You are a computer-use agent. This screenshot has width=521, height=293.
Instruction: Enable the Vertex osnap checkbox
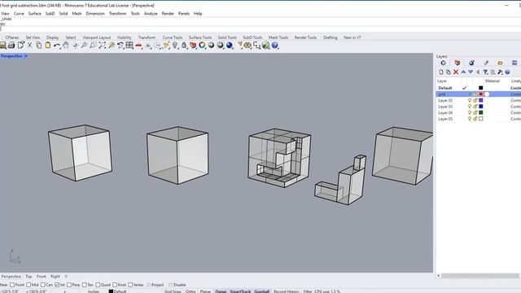130,285
